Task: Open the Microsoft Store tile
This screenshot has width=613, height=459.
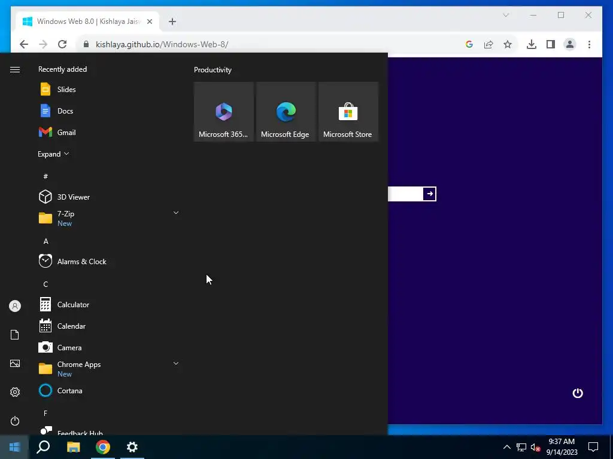Action: 348,112
